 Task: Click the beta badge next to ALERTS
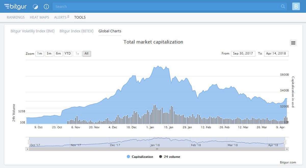point(68,16)
